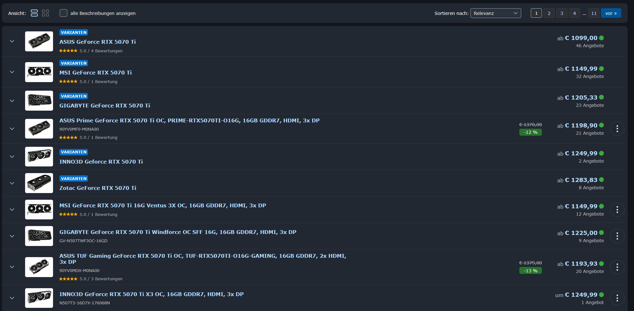Click VARIANTEN badge above MSI GeForce RTX 5070 Ti
Image resolution: width=634 pixels, height=311 pixels.
pos(74,63)
